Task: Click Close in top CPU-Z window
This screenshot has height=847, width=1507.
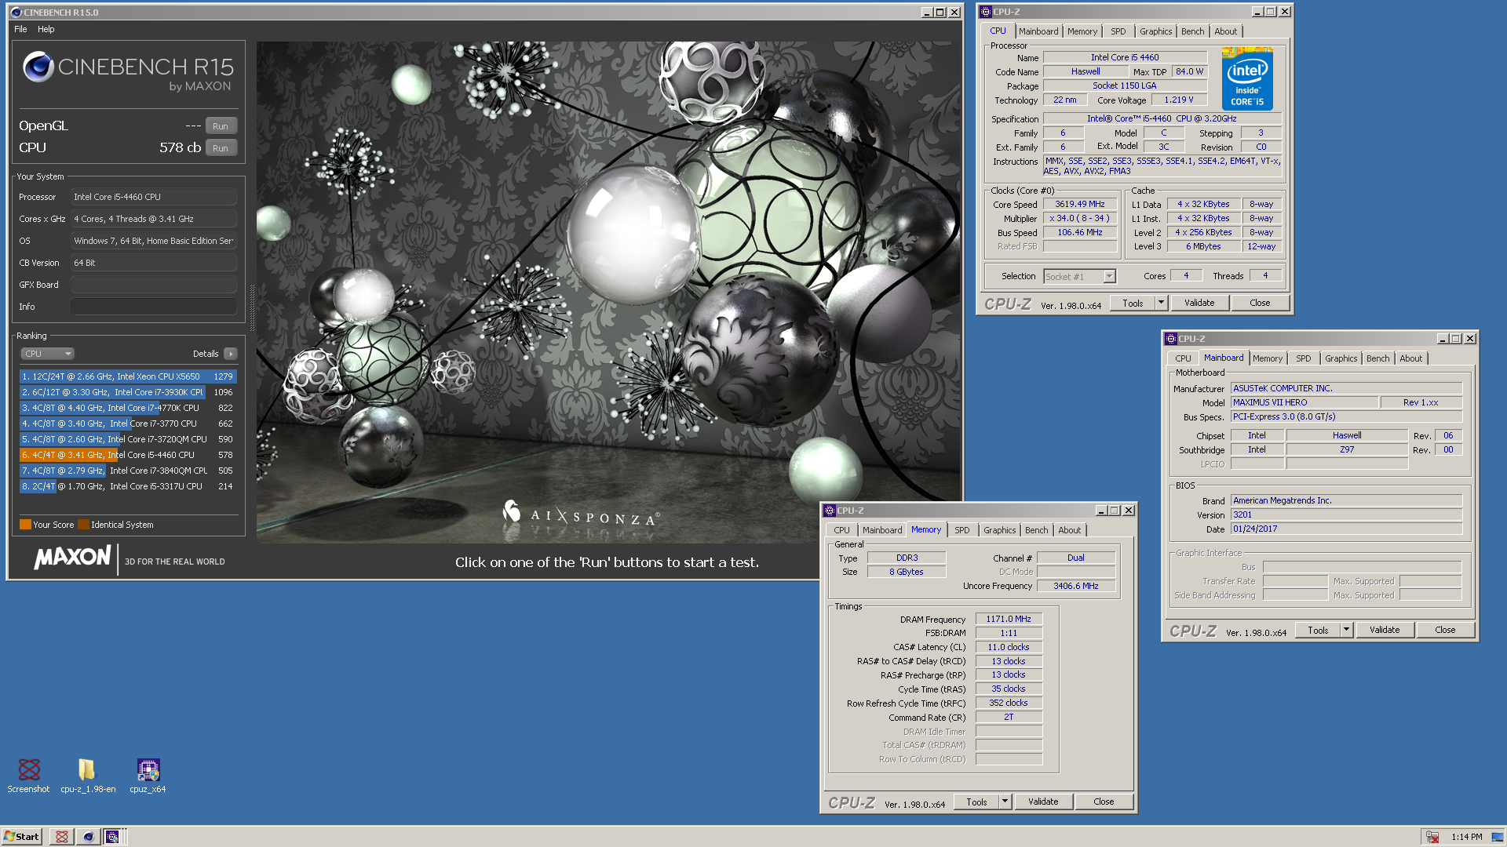Action: (1260, 304)
